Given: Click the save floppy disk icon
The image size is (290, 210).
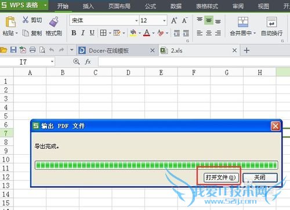Looking at the screenshot, I should (13, 50).
